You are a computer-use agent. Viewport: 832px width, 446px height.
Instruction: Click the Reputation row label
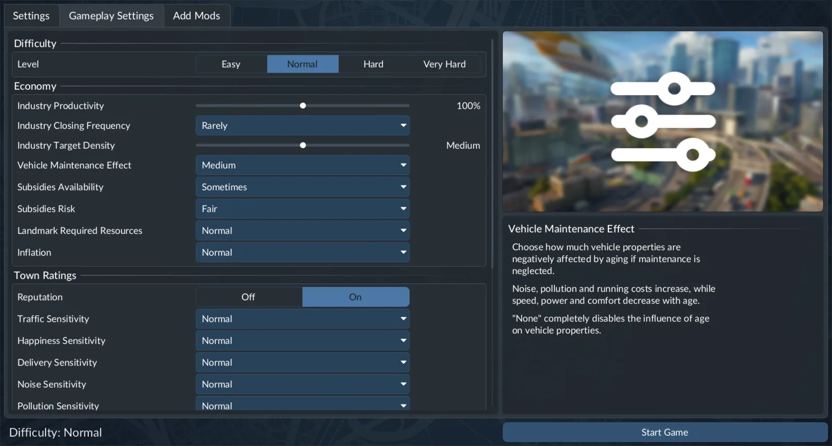40,297
